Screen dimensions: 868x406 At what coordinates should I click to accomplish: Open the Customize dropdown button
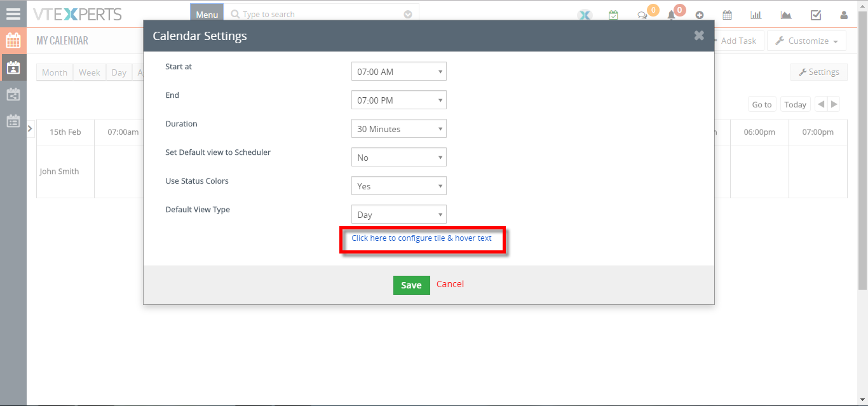coord(806,41)
